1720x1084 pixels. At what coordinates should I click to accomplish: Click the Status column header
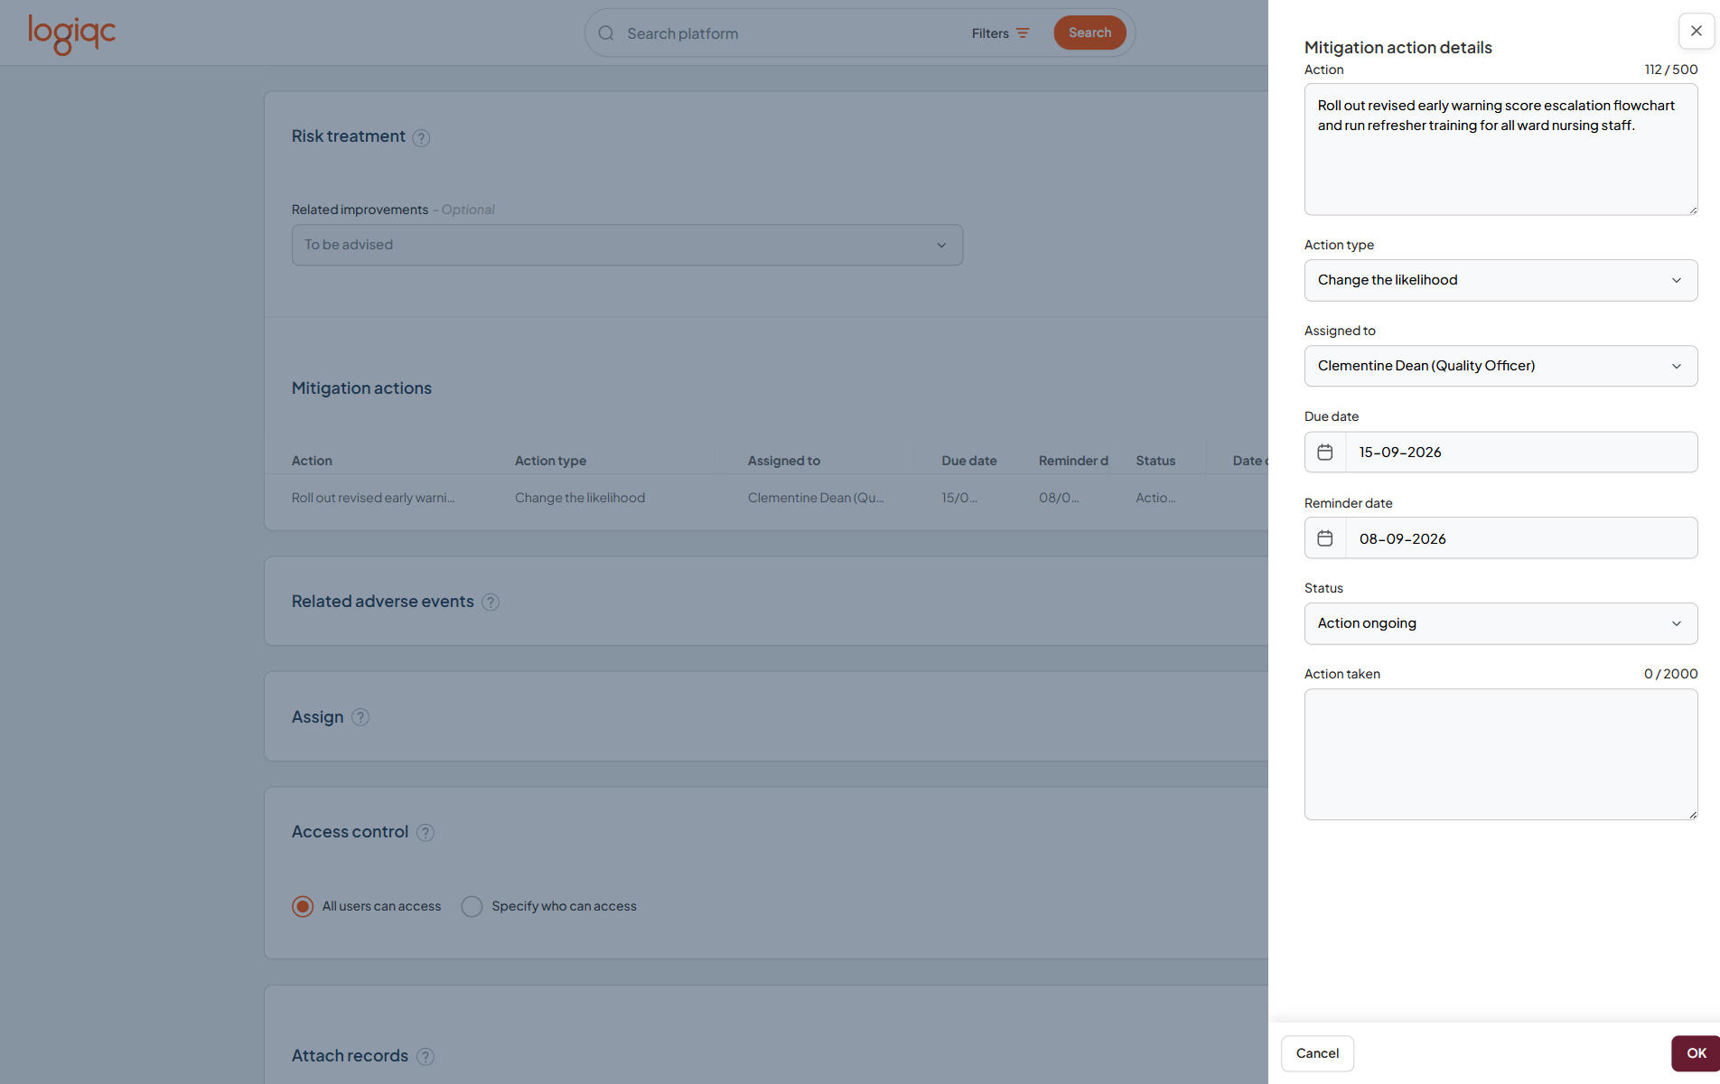click(1155, 461)
